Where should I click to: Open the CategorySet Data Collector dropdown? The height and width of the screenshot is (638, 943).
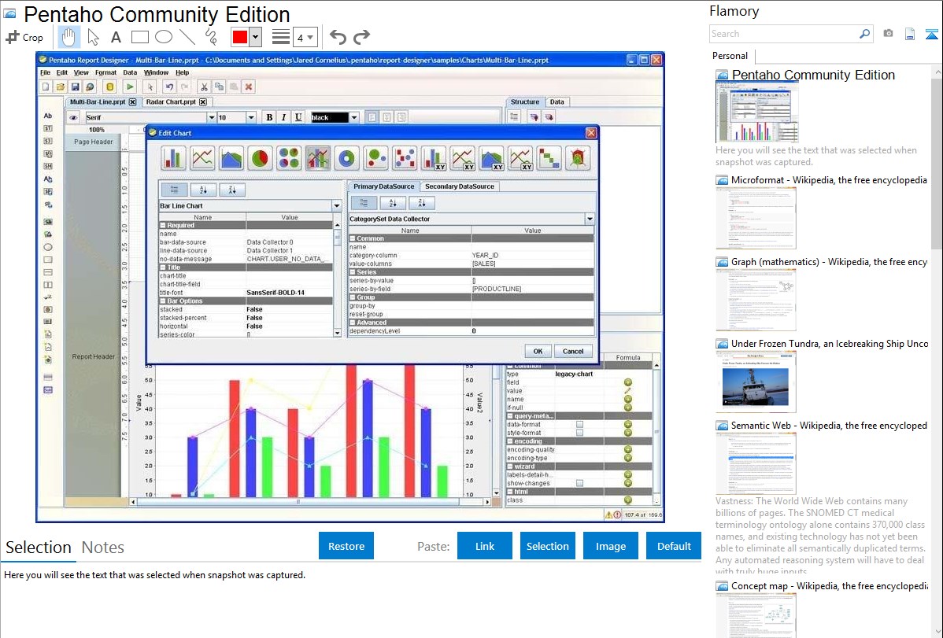[590, 219]
